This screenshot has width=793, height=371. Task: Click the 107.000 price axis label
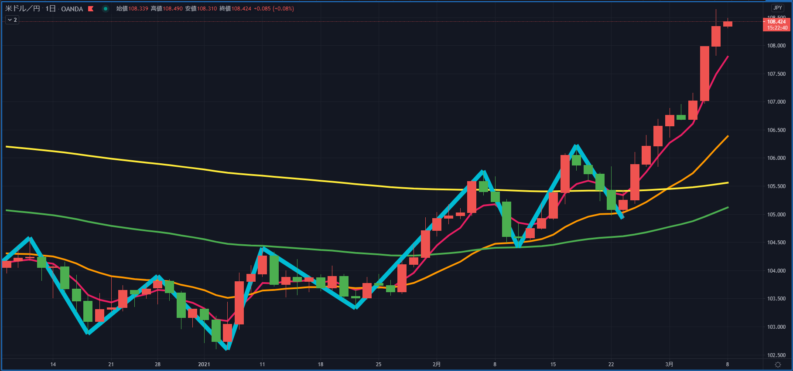coord(776,102)
